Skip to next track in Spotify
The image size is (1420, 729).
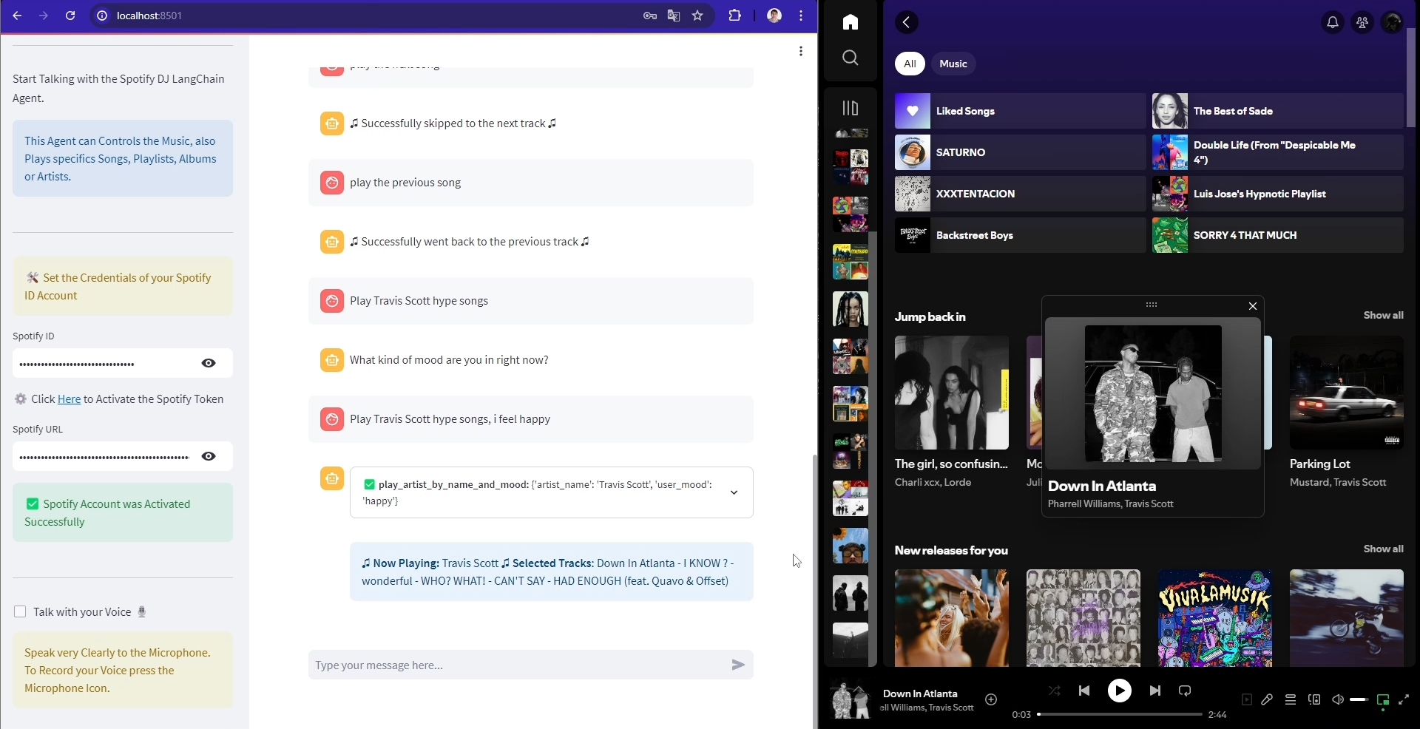(1155, 691)
